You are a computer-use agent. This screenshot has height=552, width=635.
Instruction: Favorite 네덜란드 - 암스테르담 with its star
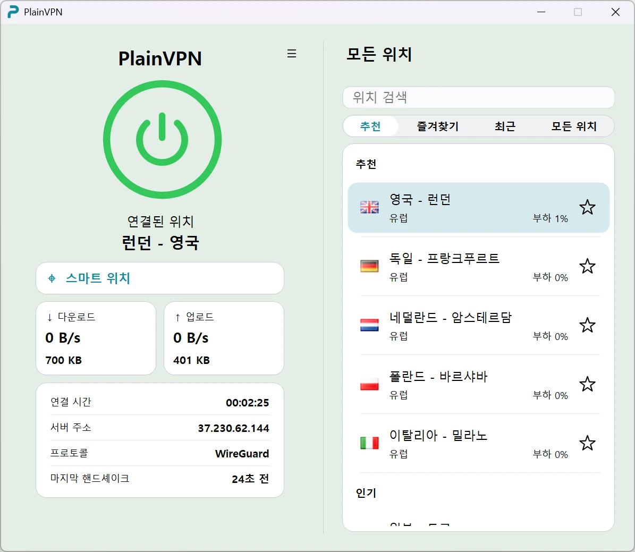point(587,325)
